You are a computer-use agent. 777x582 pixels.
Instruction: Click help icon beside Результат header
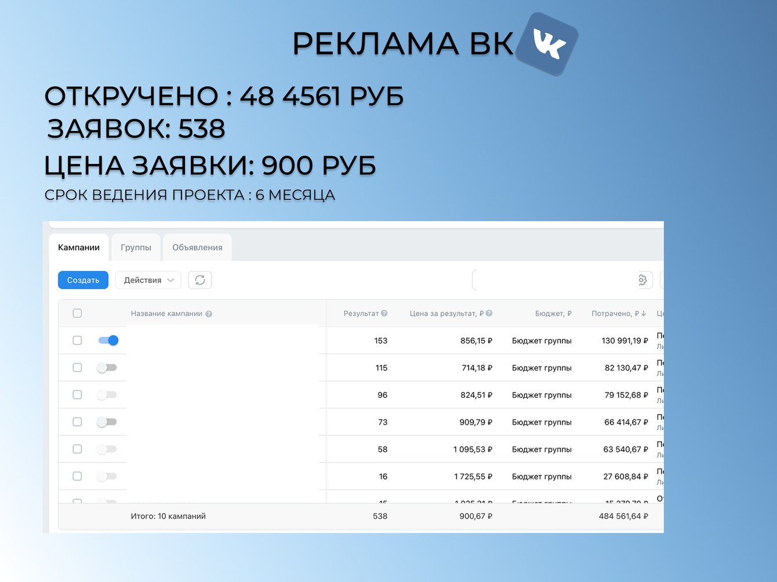tap(384, 313)
